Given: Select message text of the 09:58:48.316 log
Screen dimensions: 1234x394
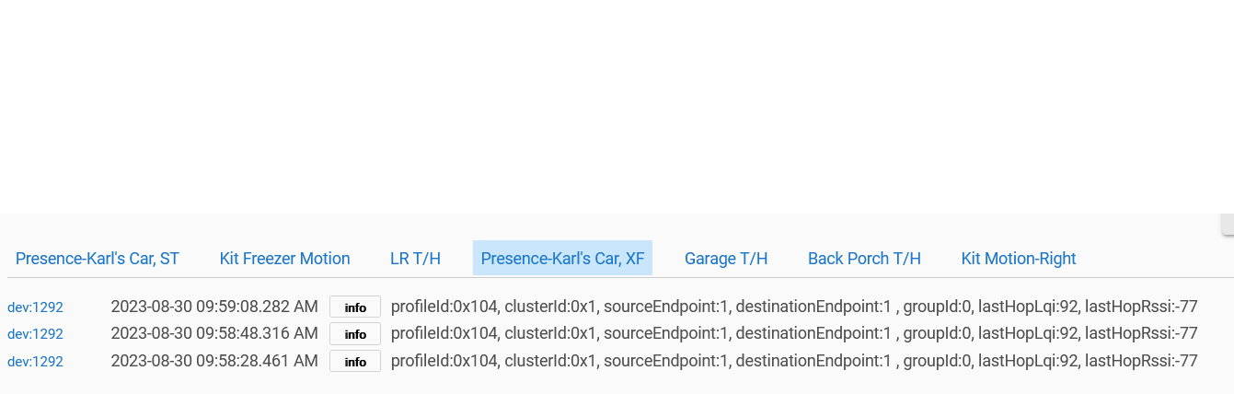Looking at the screenshot, I should click(794, 333).
